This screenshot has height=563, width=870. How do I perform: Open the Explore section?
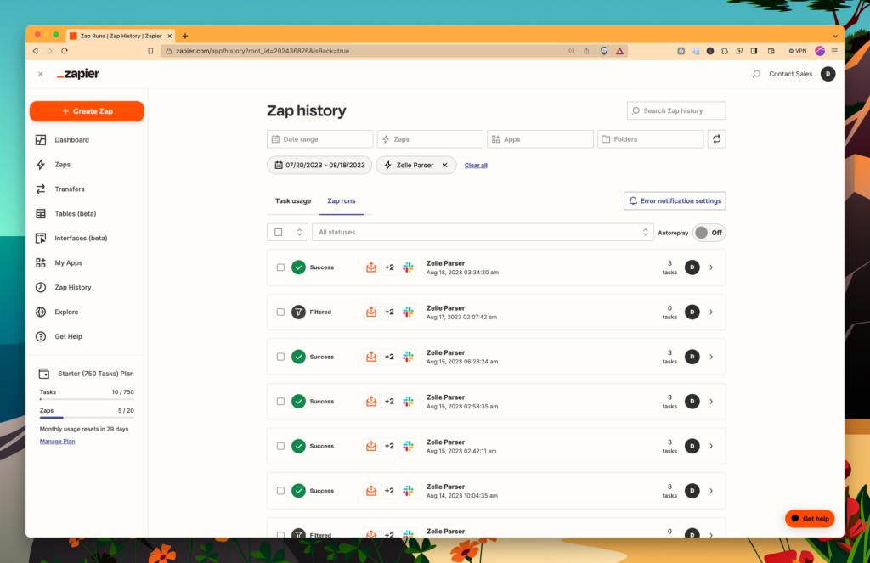click(x=66, y=312)
